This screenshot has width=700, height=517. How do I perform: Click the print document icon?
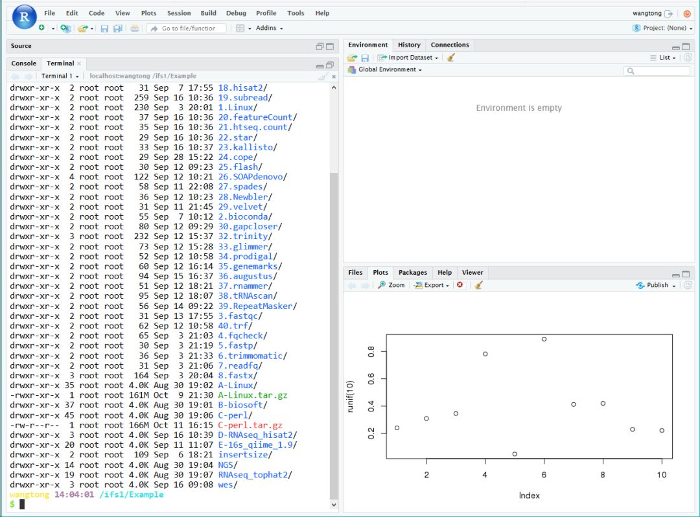coord(134,28)
